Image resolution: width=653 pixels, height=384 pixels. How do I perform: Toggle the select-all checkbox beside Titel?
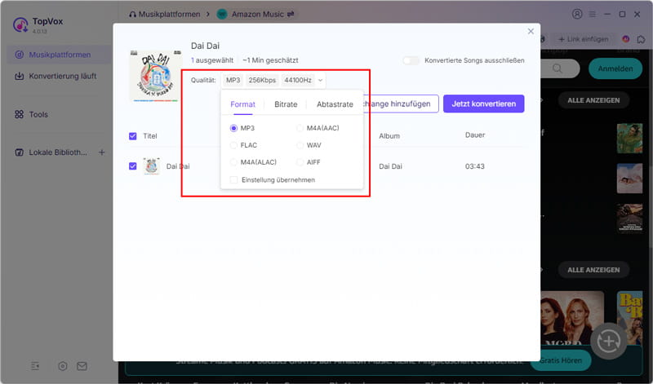tap(133, 136)
